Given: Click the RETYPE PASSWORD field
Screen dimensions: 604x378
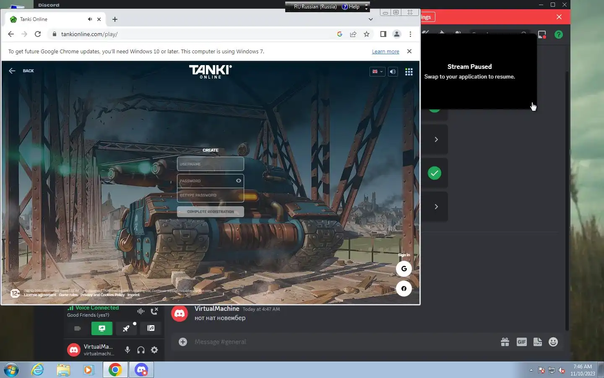Looking at the screenshot, I should point(211,195).
